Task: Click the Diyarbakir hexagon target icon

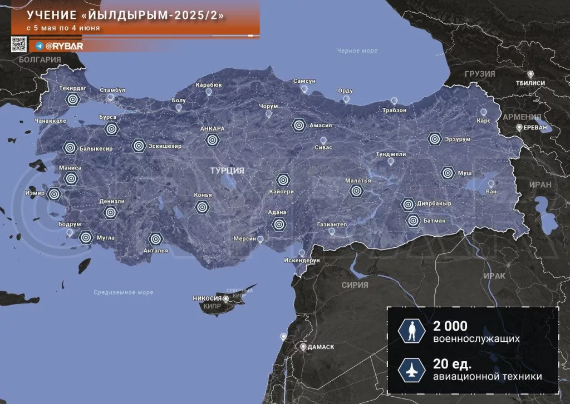Action: [409, 205]
